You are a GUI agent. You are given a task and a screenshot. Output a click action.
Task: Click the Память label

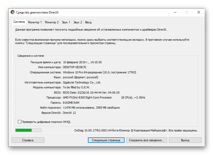click(56, 103)
